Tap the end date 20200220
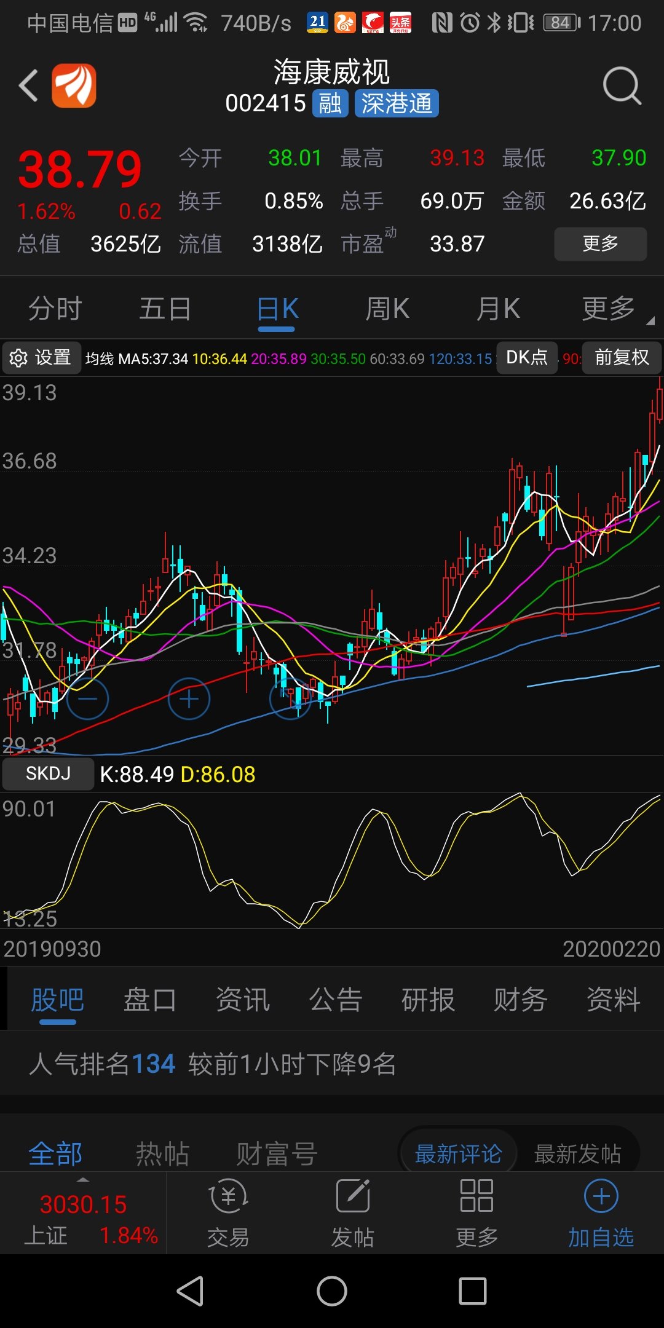 click(x=612, y=949)
